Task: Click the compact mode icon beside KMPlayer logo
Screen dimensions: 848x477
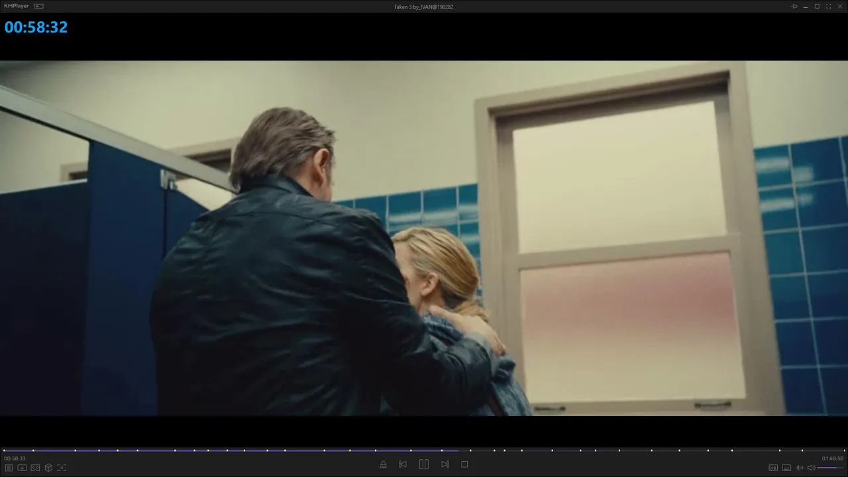Action: (39, 6)
